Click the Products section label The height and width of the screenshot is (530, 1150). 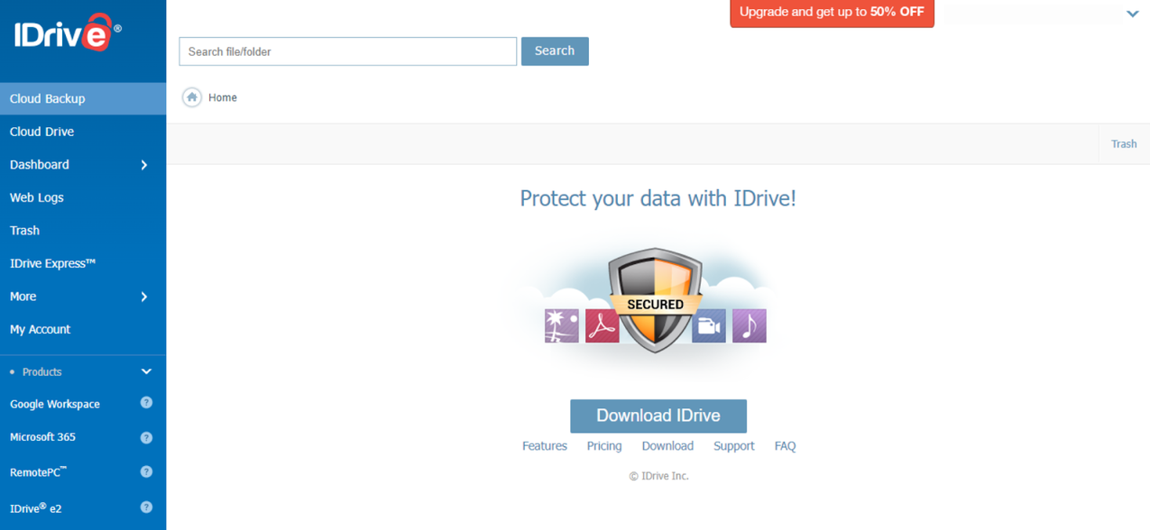click(x=41, y=371)
